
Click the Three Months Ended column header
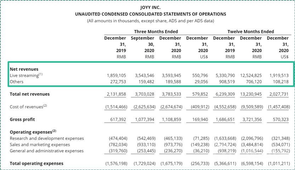pyautogui.click(x=156, y=32)
